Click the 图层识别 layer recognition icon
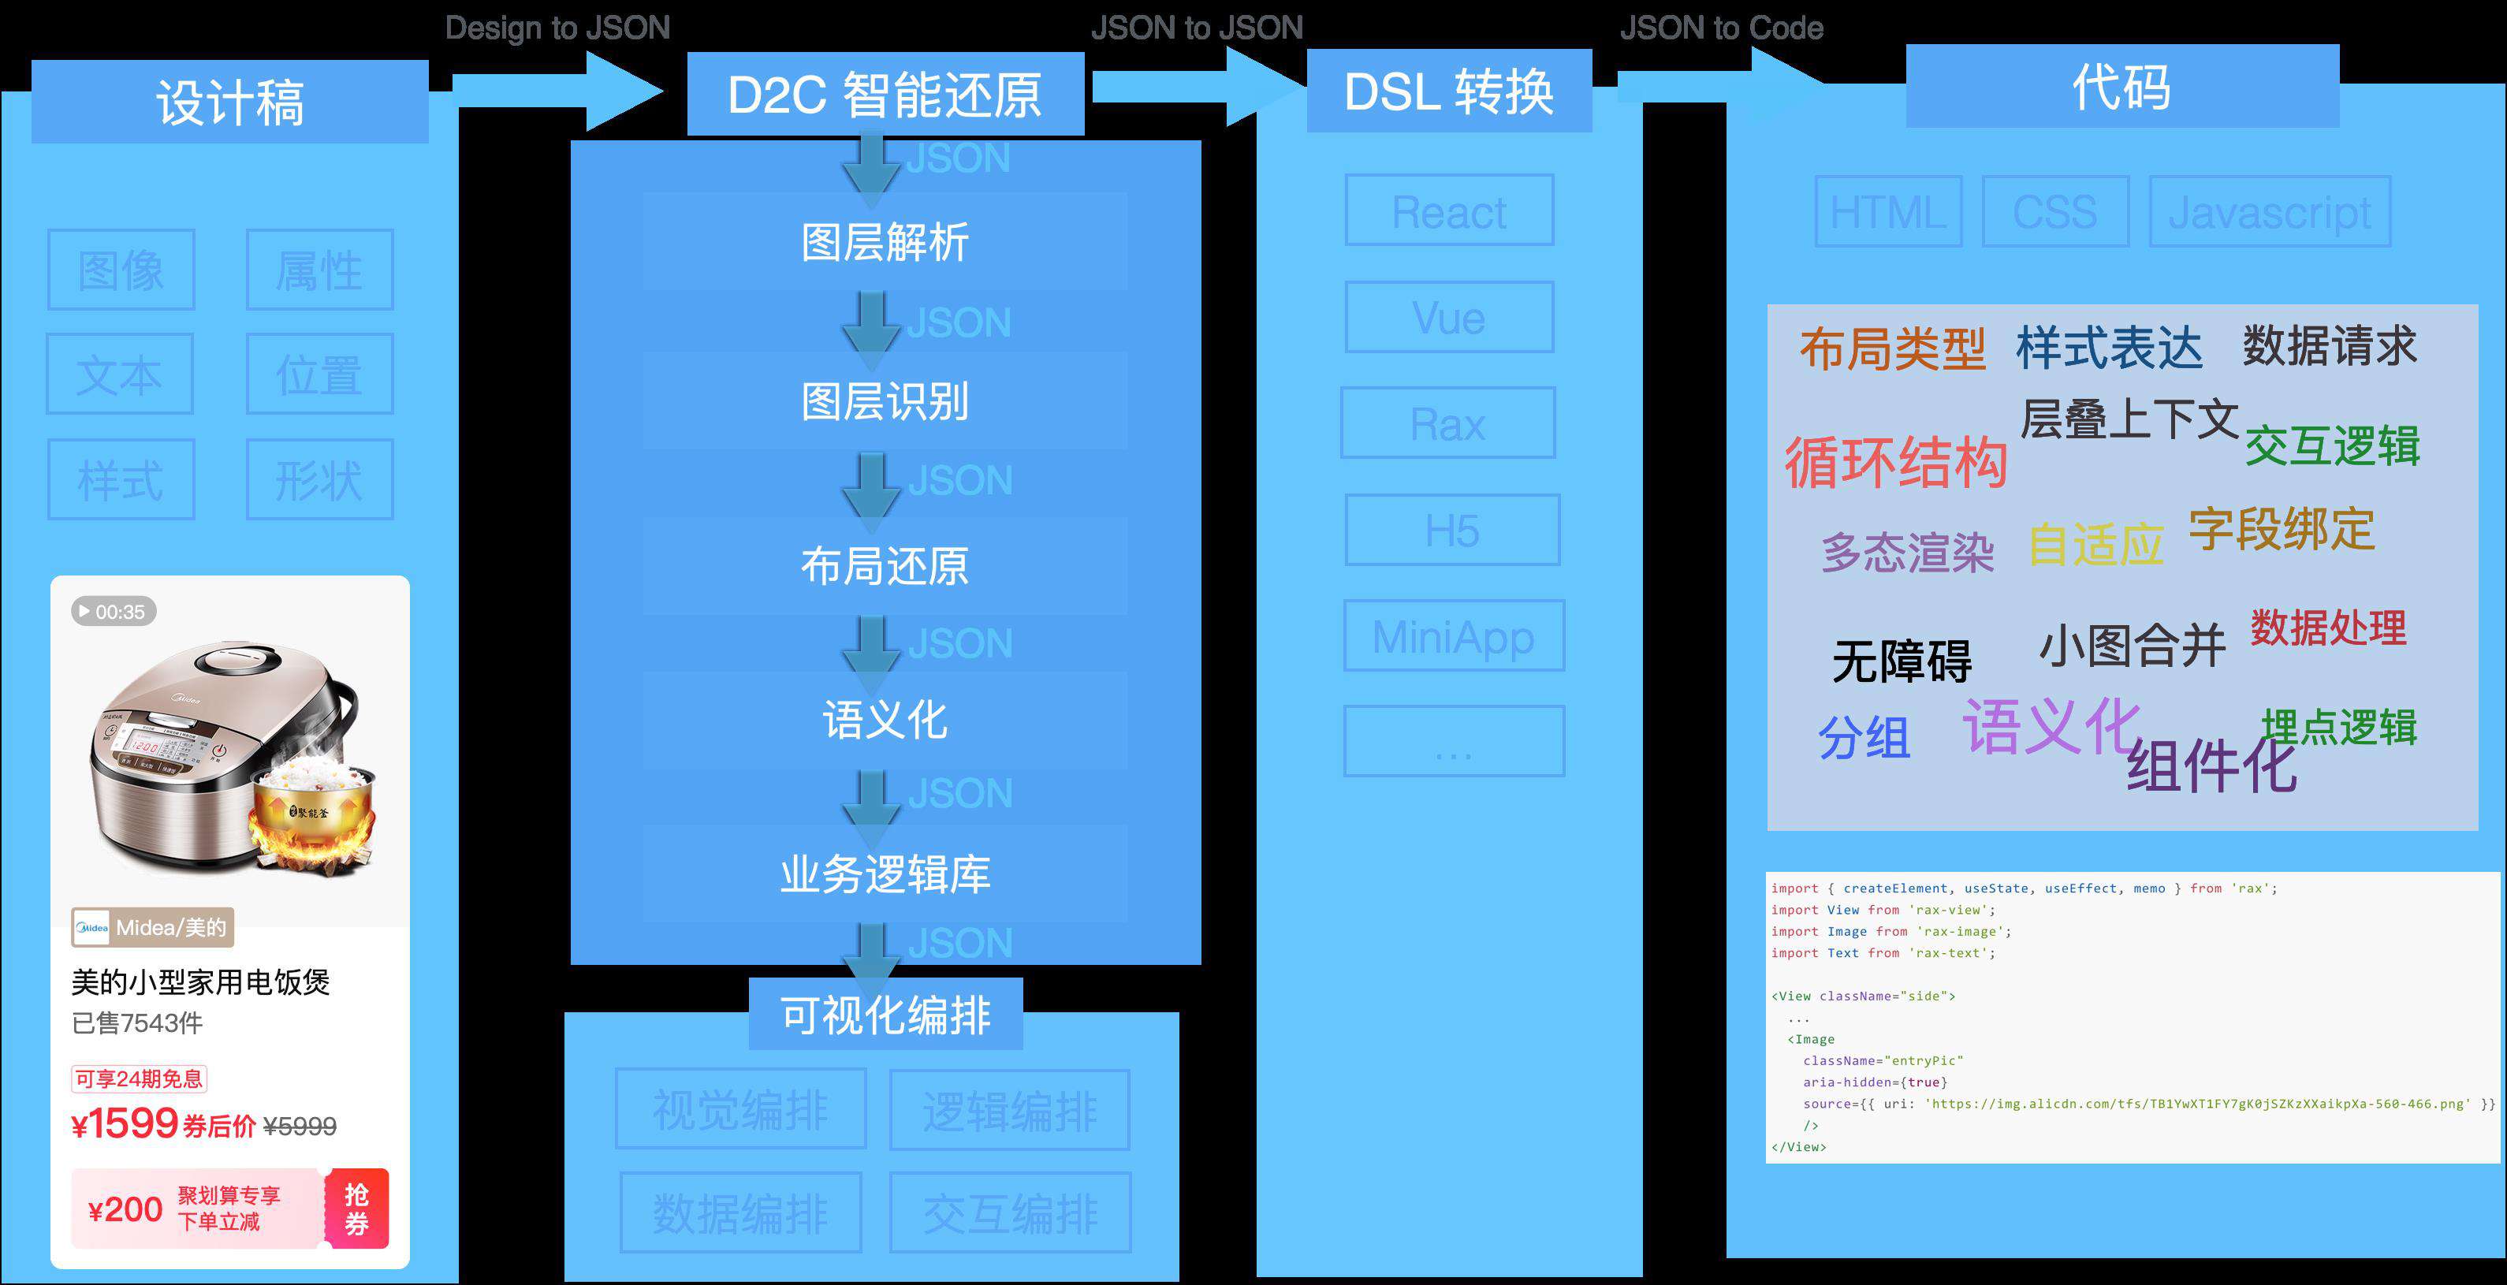 pyautogui.click(x=870, y=395)
